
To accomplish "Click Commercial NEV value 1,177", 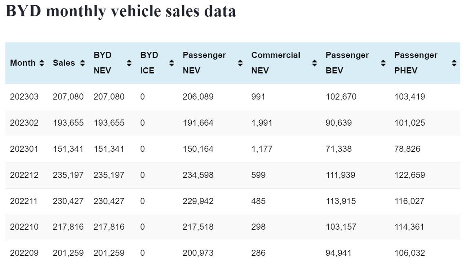I will pos(261,149).
